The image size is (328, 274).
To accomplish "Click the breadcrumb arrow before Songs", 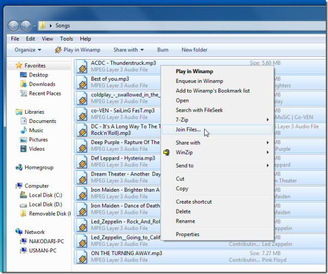I will coord(51,25).
